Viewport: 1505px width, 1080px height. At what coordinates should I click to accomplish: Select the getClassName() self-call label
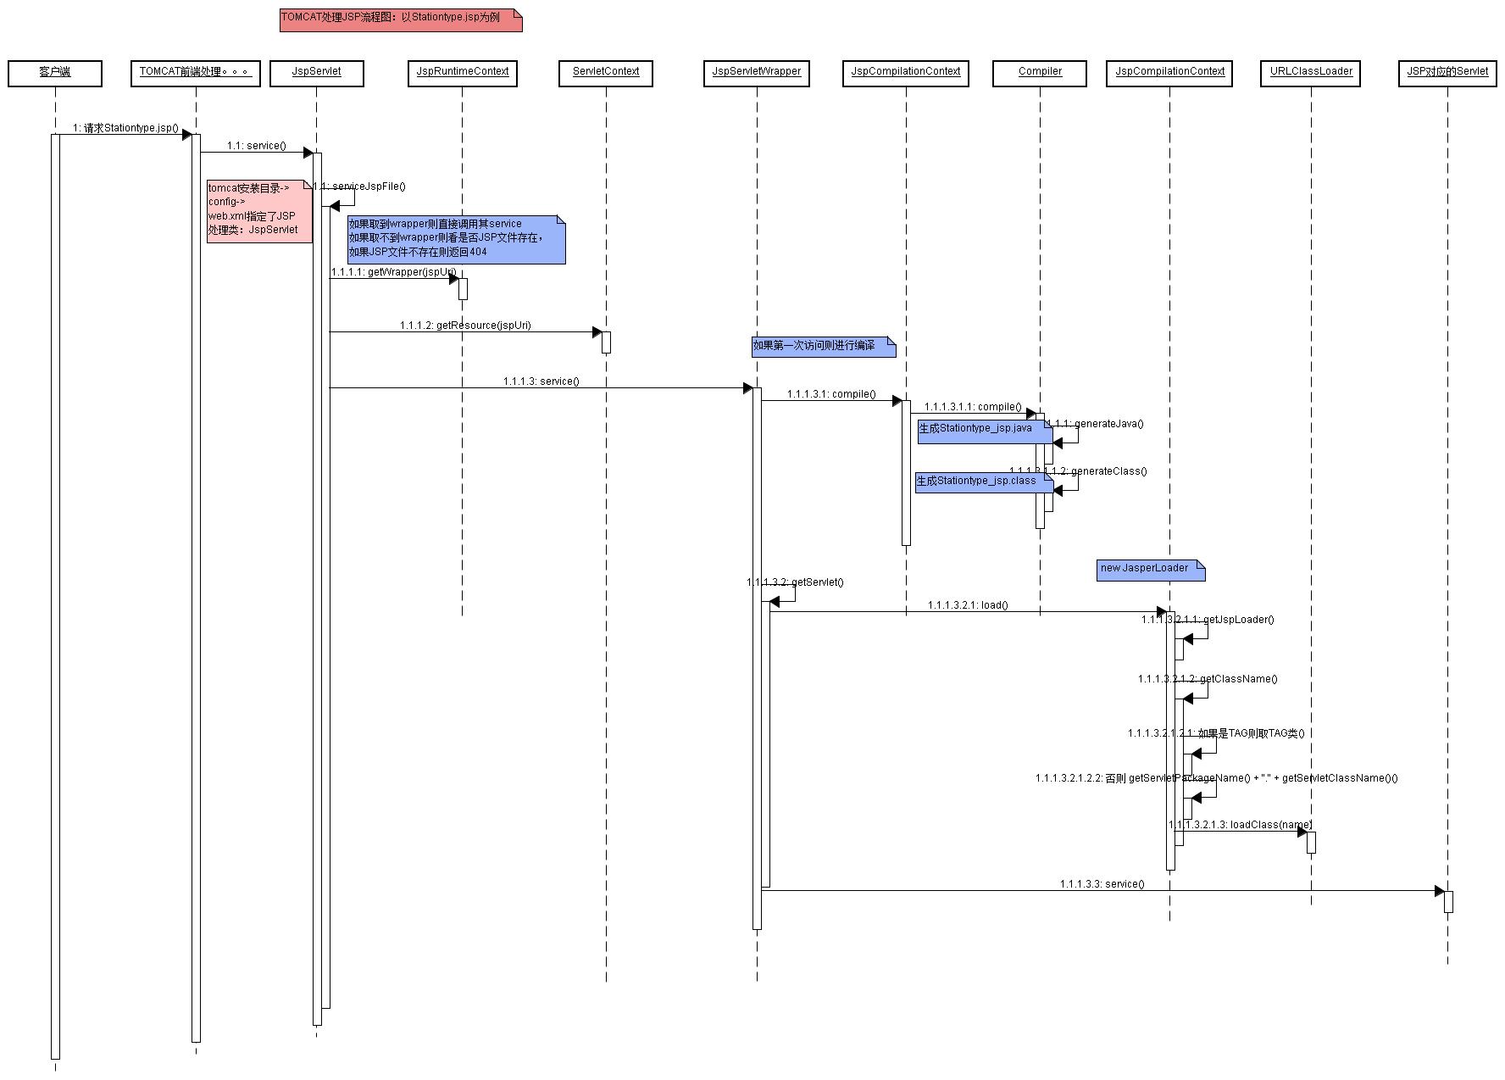coord(1208,679)
